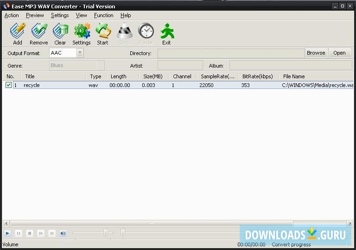Sort by the Type column header
The image size is (356, 250).
tap(96, 76)
